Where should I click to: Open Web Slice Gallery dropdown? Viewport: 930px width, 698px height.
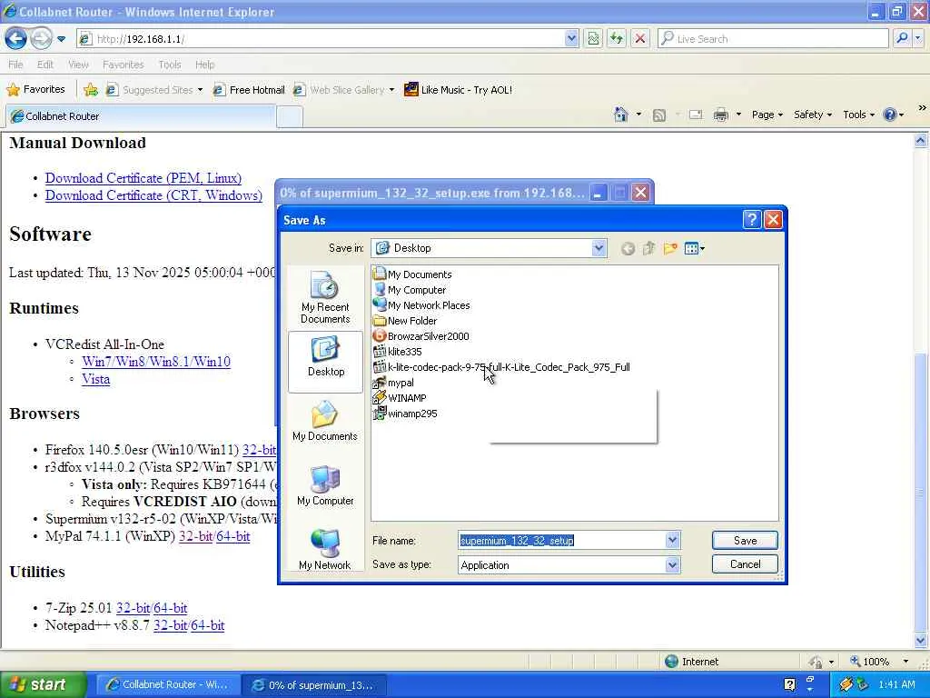click(x=392, y=90)
